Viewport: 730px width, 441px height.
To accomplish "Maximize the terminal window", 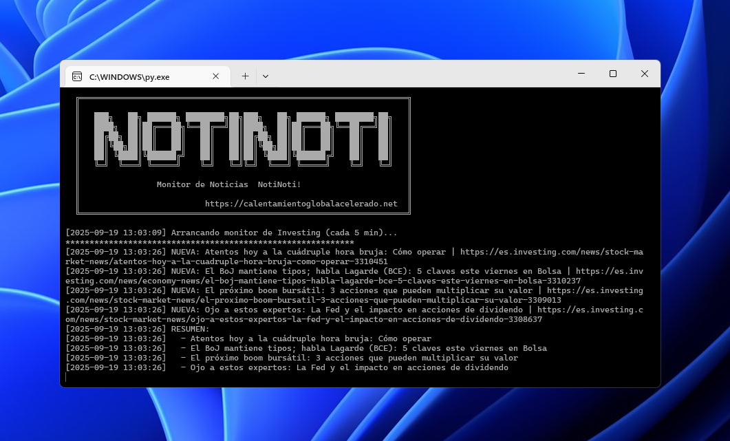I will pyautogui.click(x=613, y=74).
